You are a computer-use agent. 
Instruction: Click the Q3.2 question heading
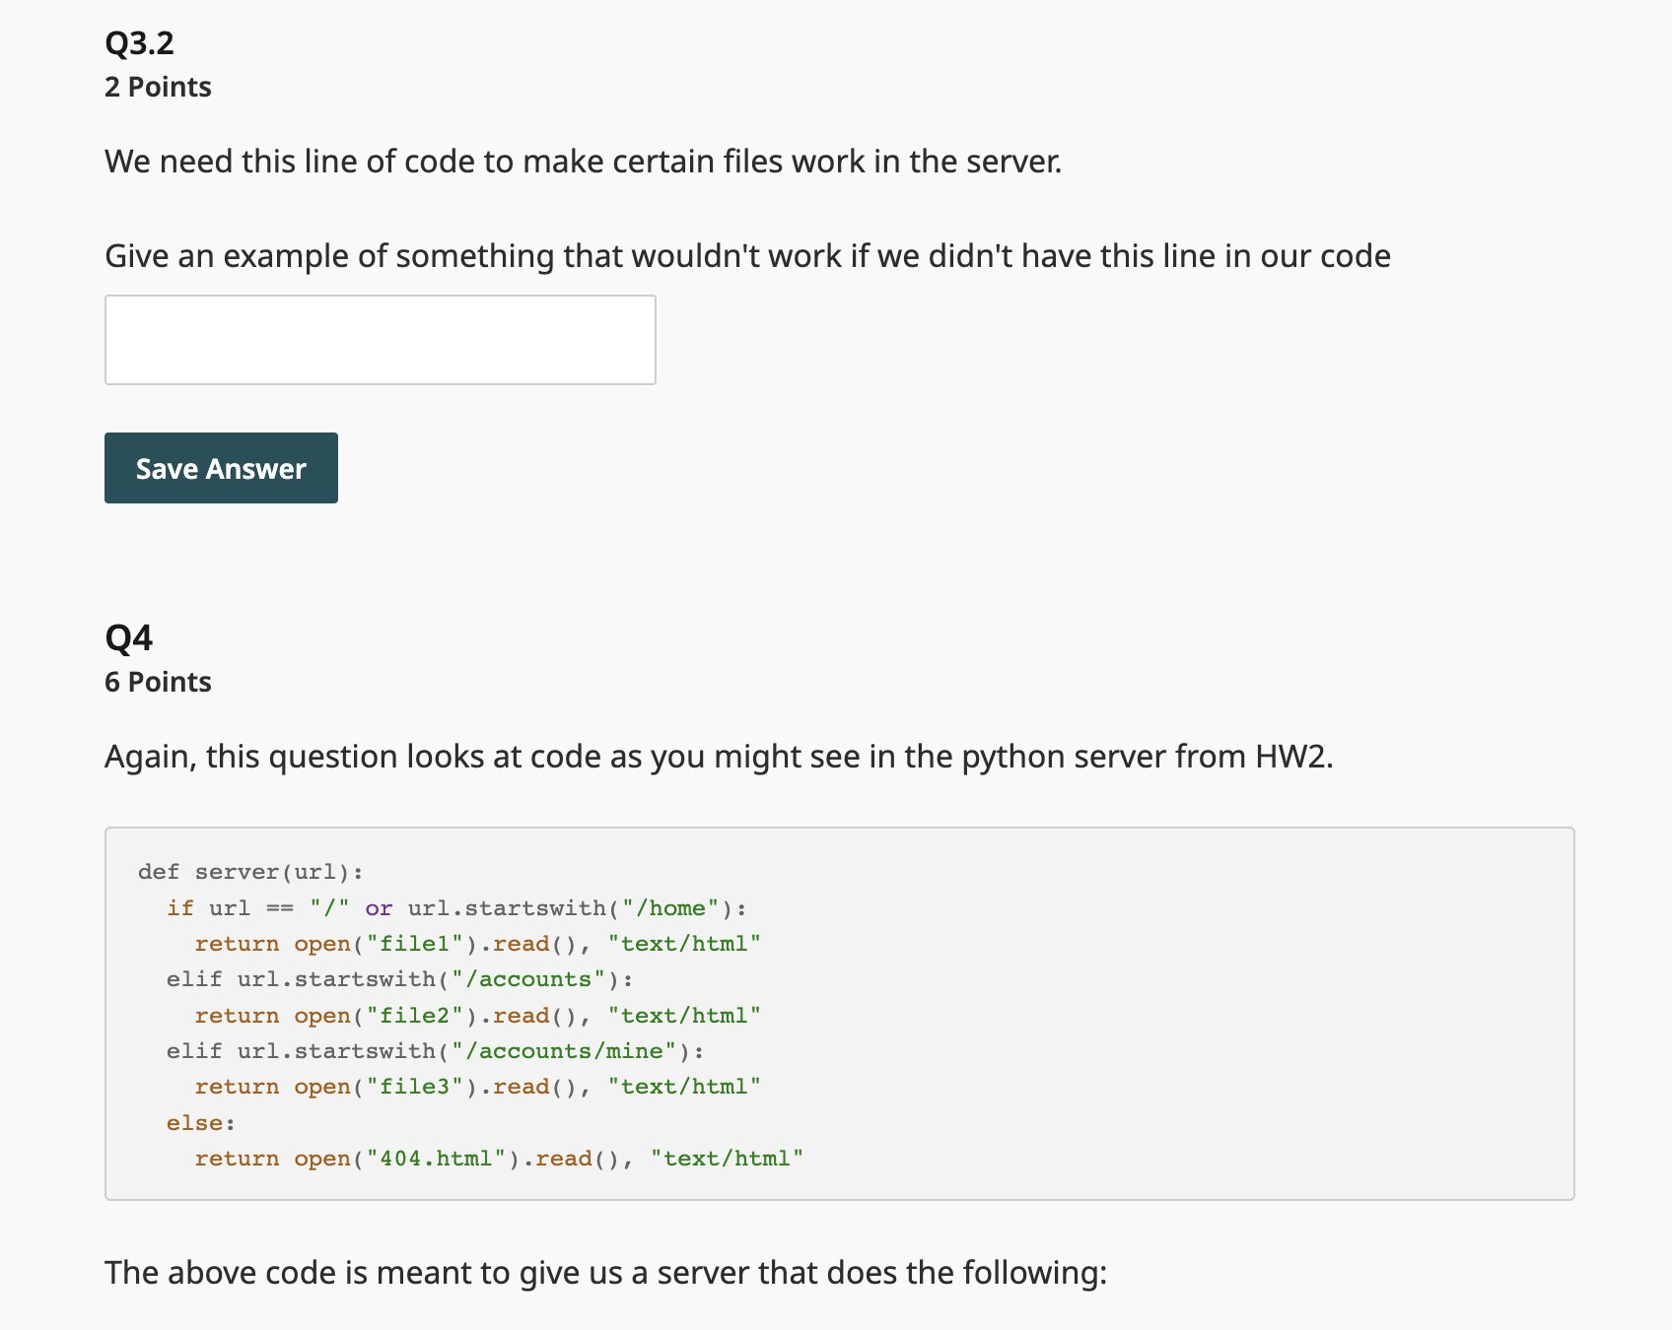(139, 43)
